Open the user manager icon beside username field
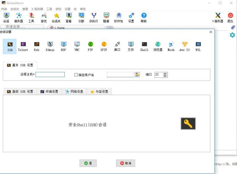 coord(137,75)
